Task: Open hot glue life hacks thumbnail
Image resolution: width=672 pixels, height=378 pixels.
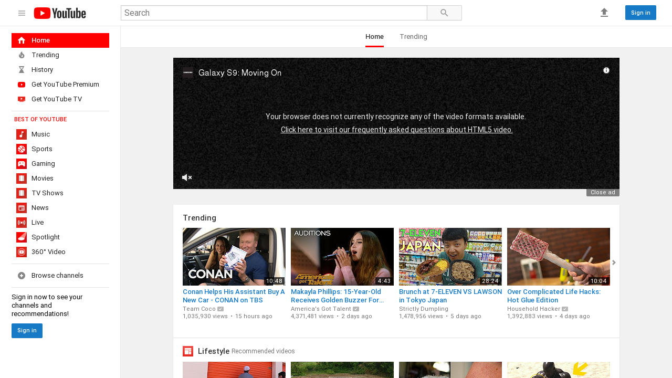Action: coord(559,257)
